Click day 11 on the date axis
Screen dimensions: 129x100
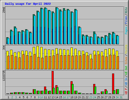[x=45, y=97]
